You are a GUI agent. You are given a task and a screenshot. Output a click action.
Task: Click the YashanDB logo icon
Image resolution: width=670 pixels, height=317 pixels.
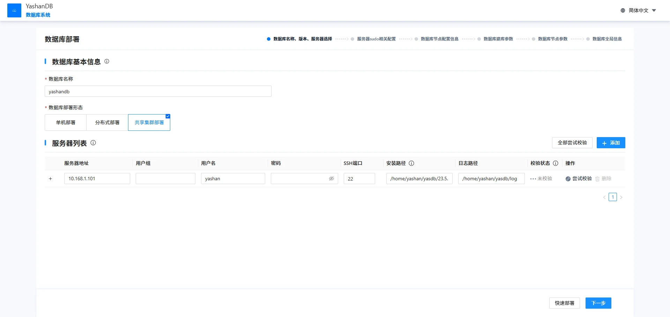[x=14, y=10]
